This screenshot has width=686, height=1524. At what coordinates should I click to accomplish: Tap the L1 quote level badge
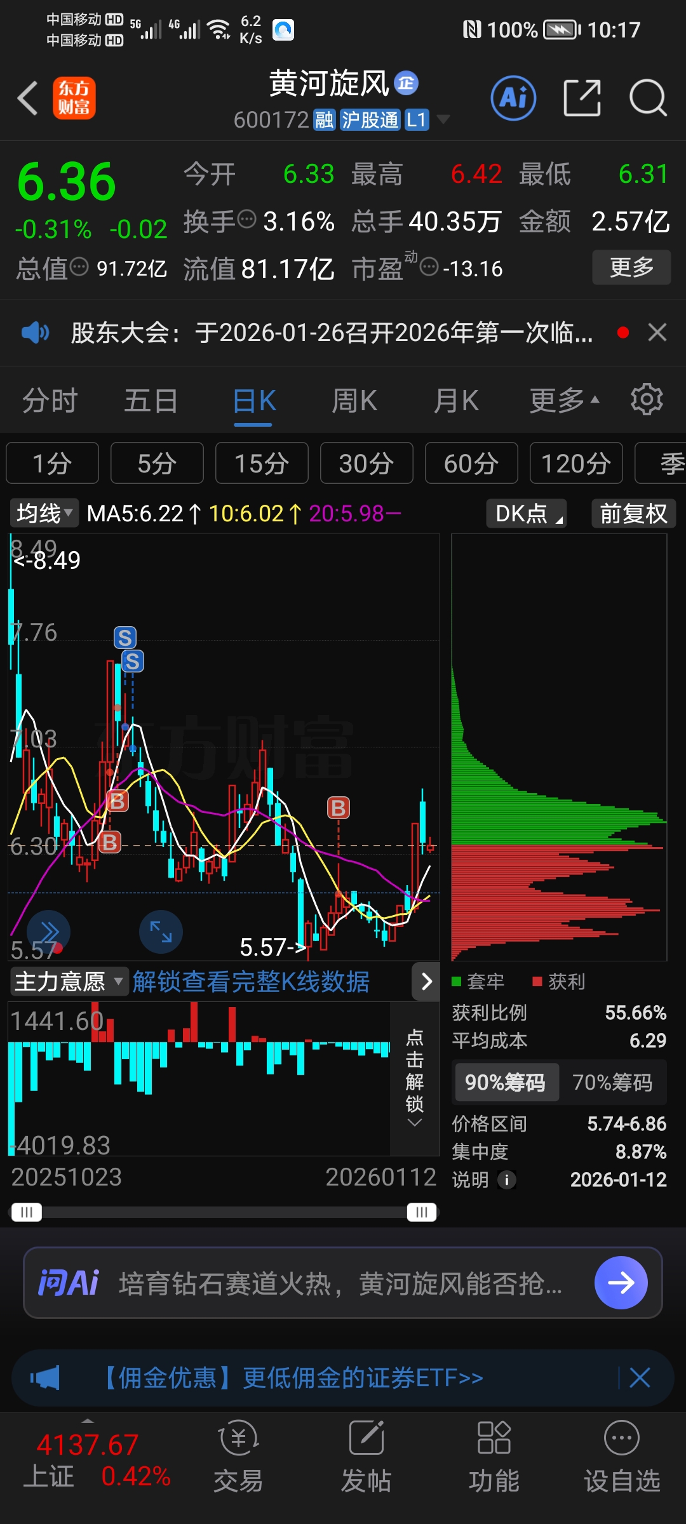tap(417, 119)
